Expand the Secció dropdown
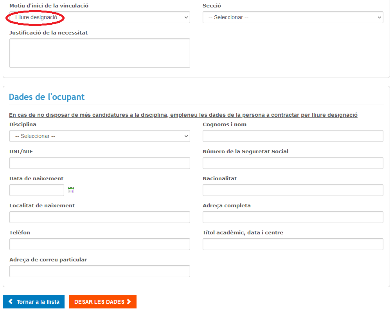The height and width of the screenshot is (310, 392). [x=293, y=17]
